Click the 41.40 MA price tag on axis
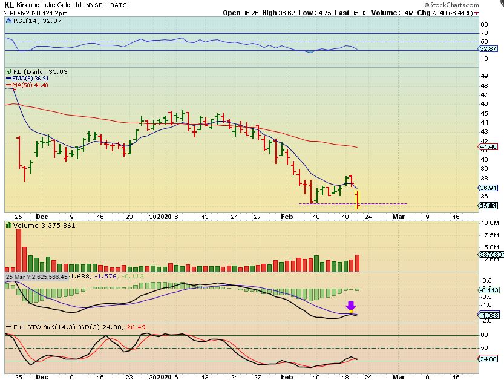This screenshot has width=504, height=380. click(488, 147)
